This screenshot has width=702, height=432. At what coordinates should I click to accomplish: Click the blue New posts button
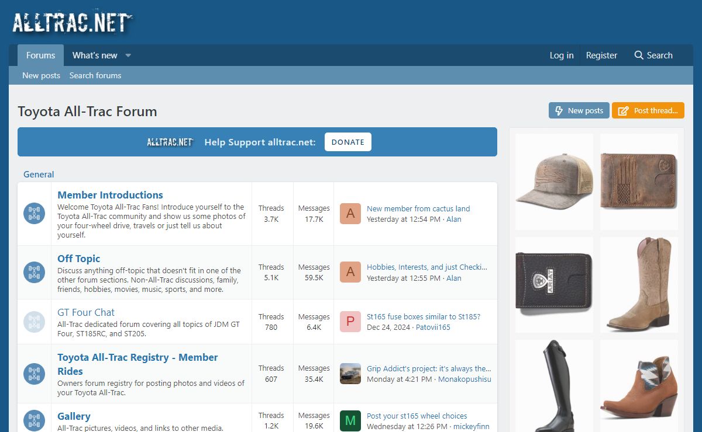pos(579,110)
